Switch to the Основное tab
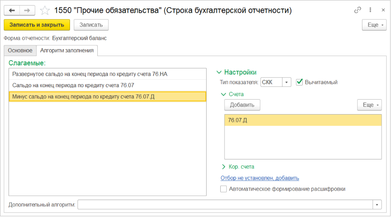 pyautogui.click(x=20, y=50)
